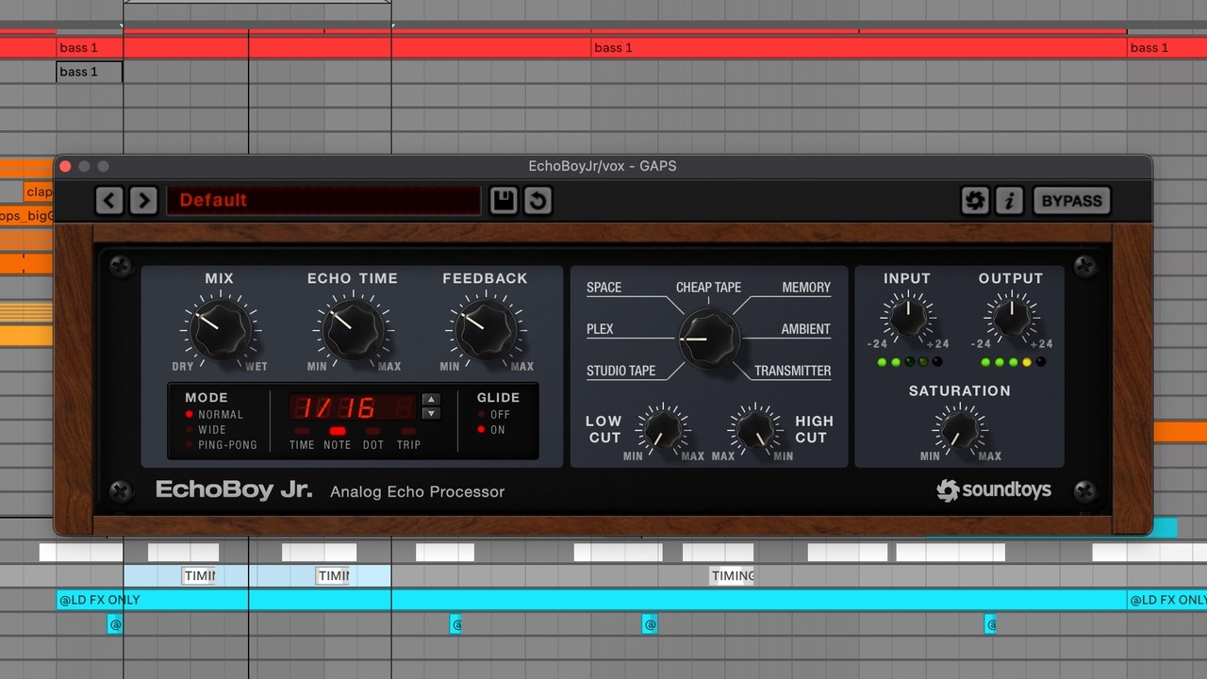Revert preset with the undo arrow icon
This screenshot has height=679, width=1207.
(x=537, y=201)
